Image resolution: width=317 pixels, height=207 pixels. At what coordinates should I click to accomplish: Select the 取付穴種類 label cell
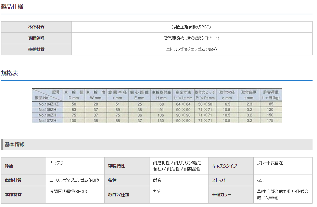click(127, 195)
